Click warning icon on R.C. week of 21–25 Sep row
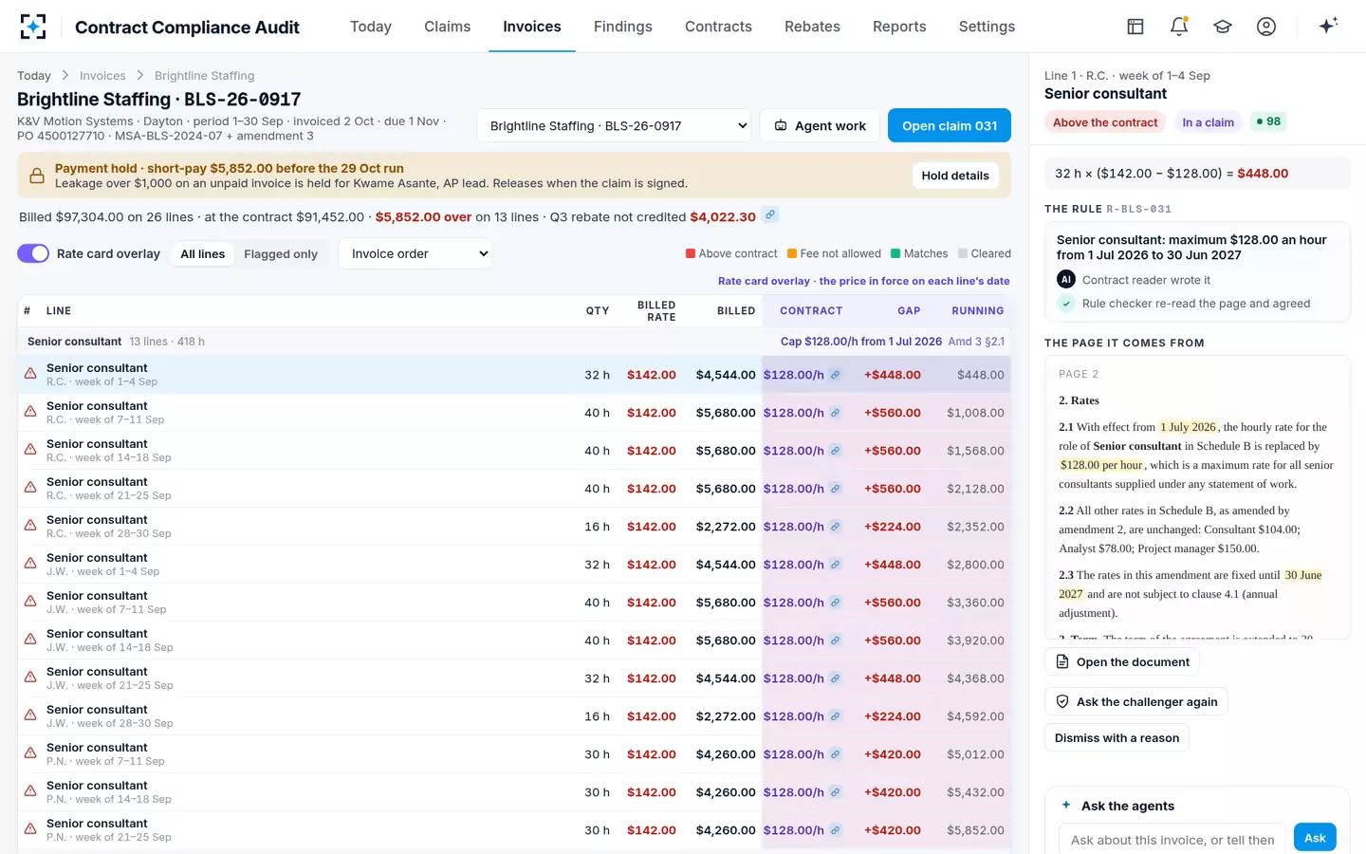 tap(30, 488)
